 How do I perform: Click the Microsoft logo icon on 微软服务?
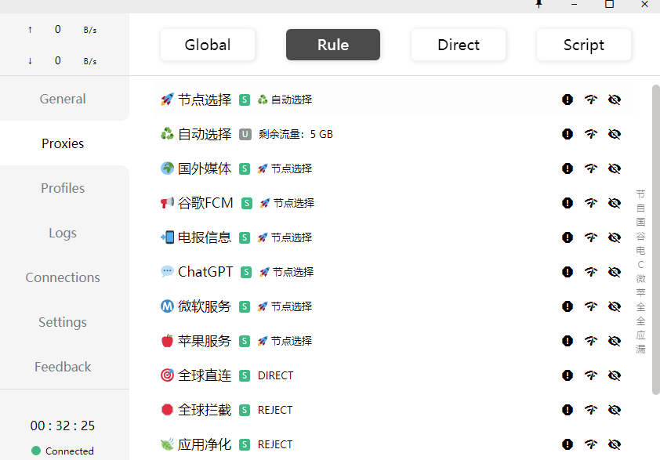click(x=167, y=306)
